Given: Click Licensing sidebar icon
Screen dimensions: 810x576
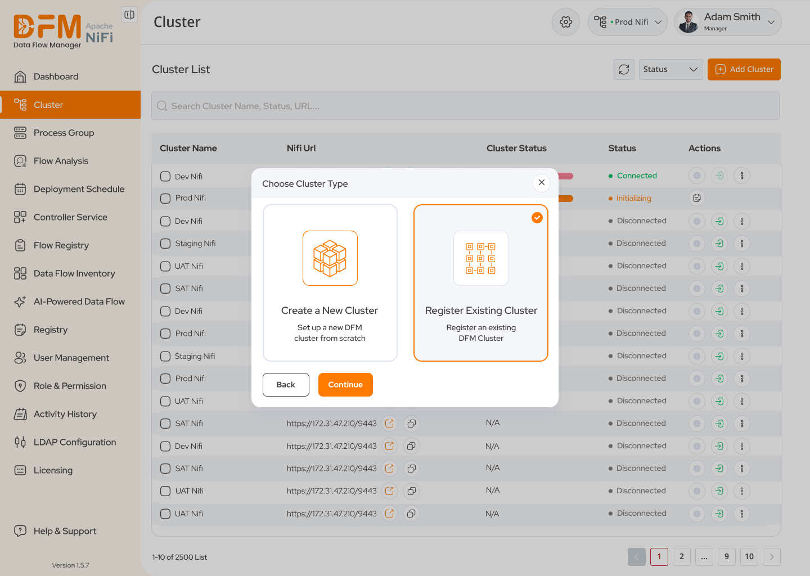Looking at the screenshot, I should click(20, 470).
